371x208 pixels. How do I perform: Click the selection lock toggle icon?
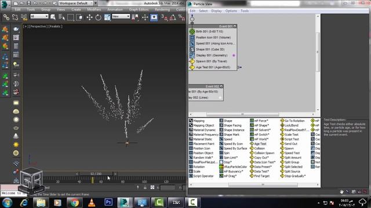[145, 187]
